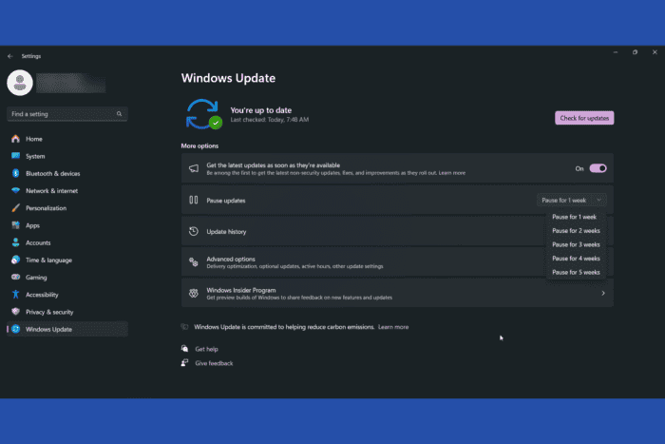Screen dimensions: 665x444
Task: Click the Windows Update sidebar icon
Action: tap(16, 329)
